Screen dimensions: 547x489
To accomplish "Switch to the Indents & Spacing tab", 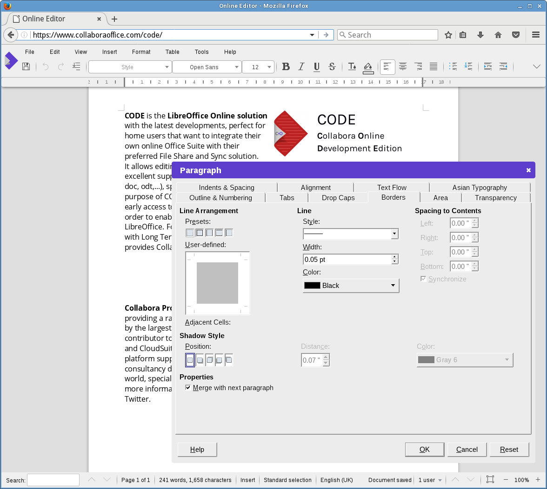I will [x=227, y=188].
